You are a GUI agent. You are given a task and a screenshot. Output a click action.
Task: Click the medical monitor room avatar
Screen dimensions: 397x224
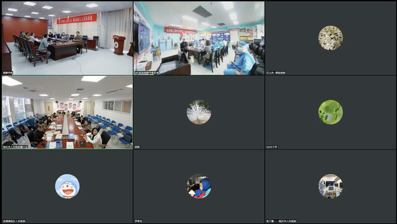coord(330,186)
